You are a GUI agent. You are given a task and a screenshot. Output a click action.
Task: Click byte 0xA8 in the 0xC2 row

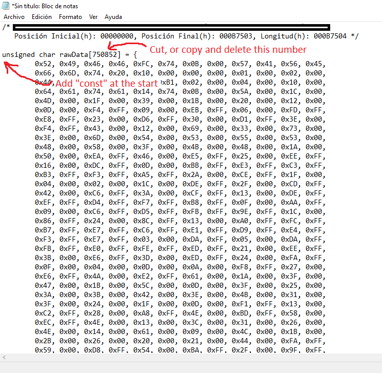pos(142,313)
